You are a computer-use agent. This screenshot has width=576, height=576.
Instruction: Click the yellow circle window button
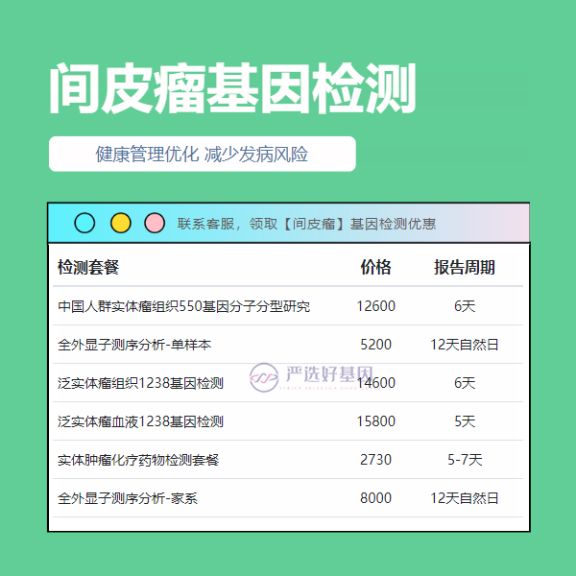click(120, 224)
